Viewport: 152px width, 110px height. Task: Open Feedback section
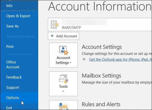click(x=19, y=77)
